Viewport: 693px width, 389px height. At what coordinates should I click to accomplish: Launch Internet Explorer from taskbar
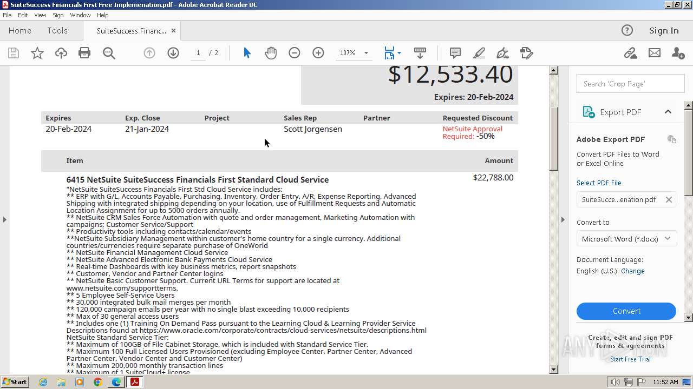coord(43,382)
